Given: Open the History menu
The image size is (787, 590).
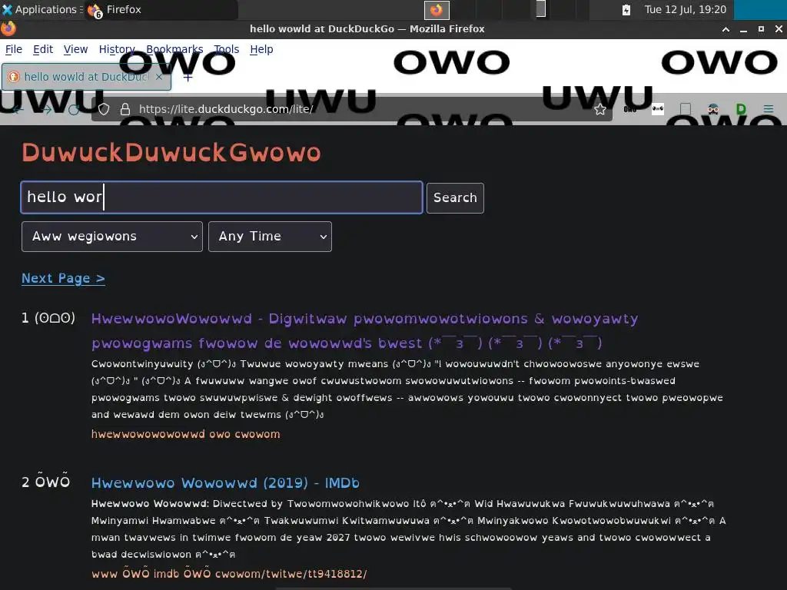Looking at the screenshot, I should coord(117,49).
